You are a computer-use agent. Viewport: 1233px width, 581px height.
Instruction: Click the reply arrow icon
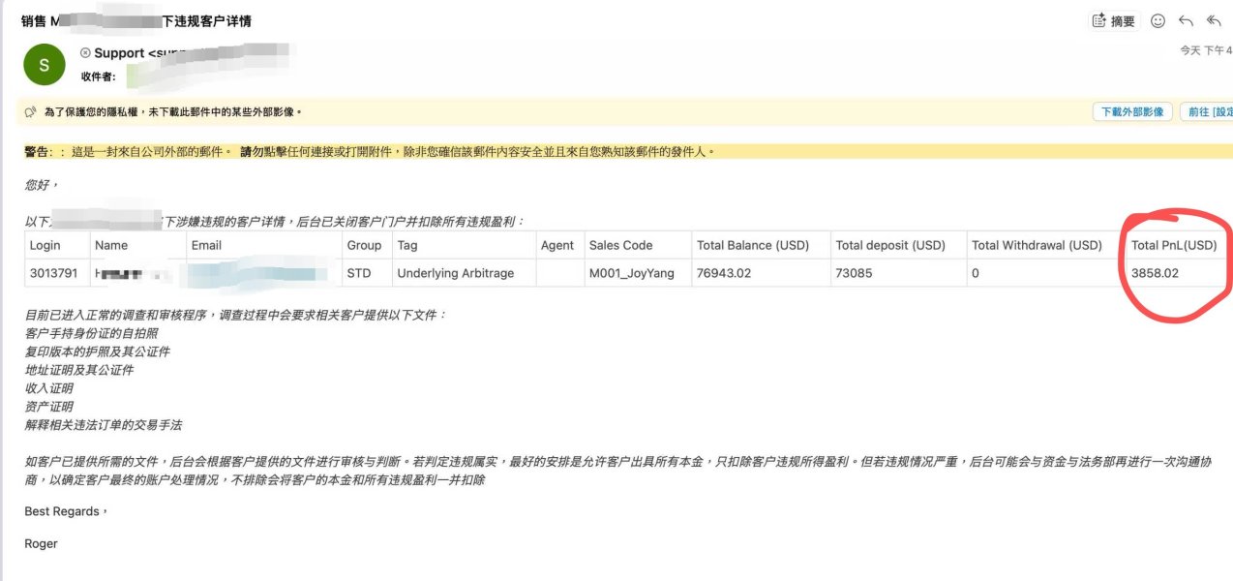click(1186, 21)
